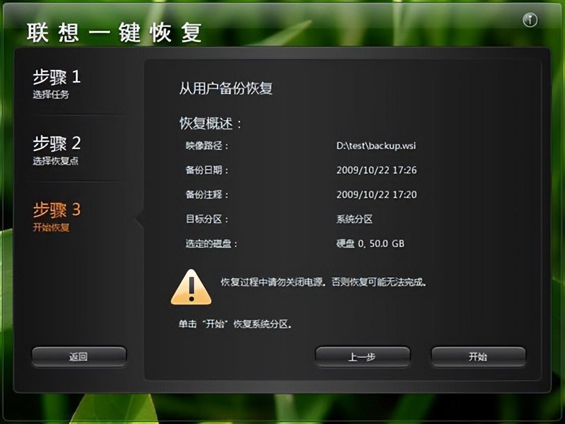The image size is (565, 424).
Task: Click the 目标分区 label
Action: click(207, 219)
